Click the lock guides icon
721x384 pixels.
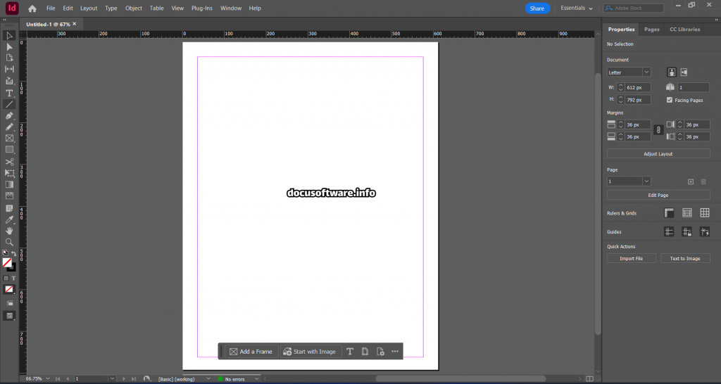(x=687, y=232)
